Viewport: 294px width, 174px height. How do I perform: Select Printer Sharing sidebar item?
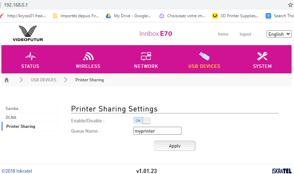21,126
